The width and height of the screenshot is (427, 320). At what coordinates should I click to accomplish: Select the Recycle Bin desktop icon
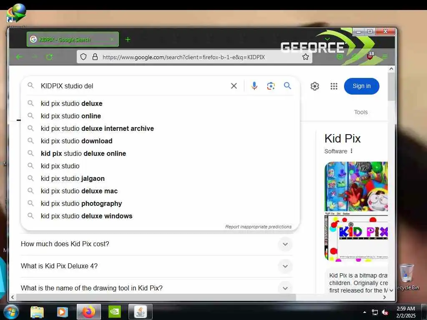coord(407,277)
